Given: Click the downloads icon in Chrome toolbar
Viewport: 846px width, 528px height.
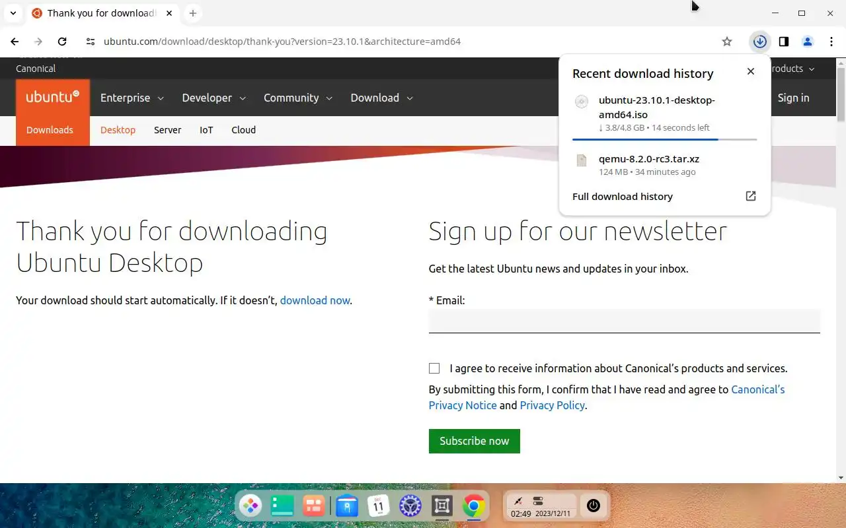Looking at the screenshot, I should 760,42.
